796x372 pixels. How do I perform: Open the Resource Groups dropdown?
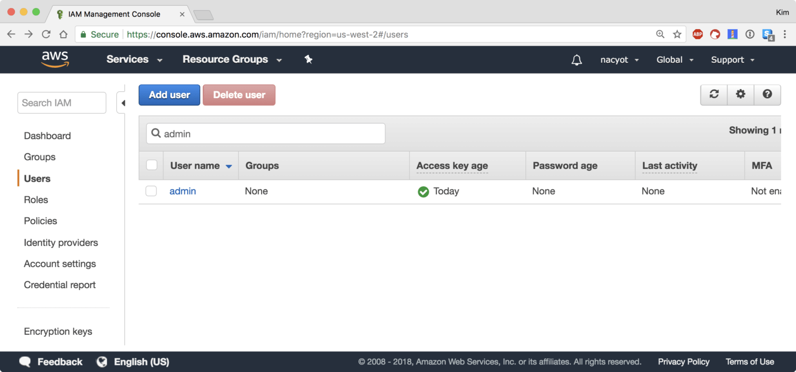(232, 59)
